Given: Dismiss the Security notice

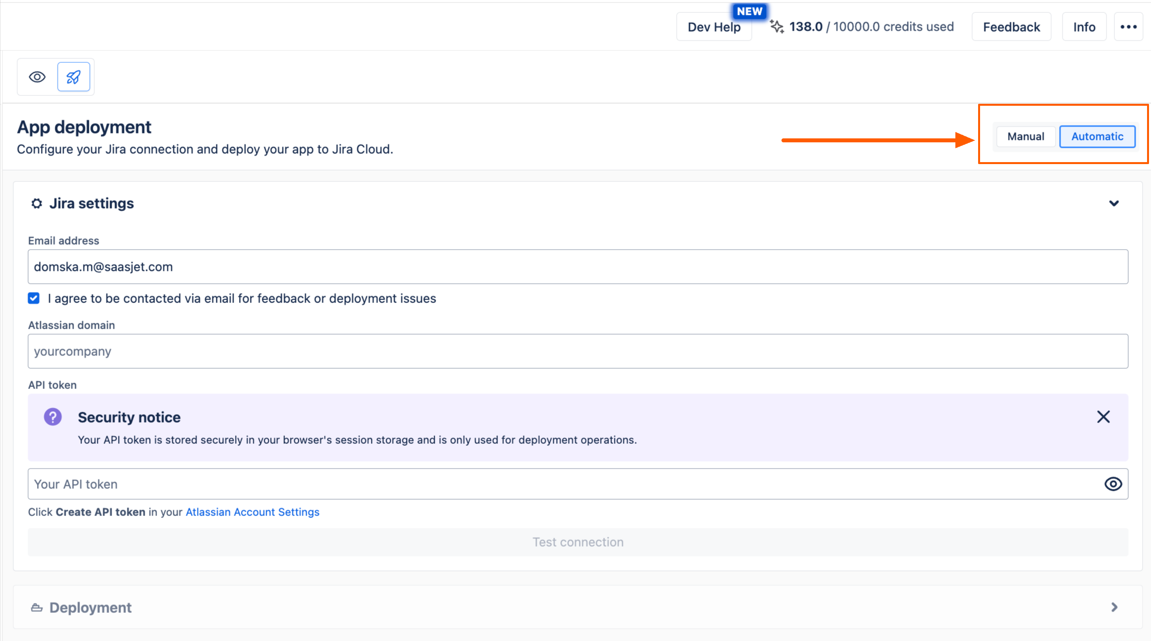Looking at the screenshot, I should pyautogui.click(x=1103, y=417).
